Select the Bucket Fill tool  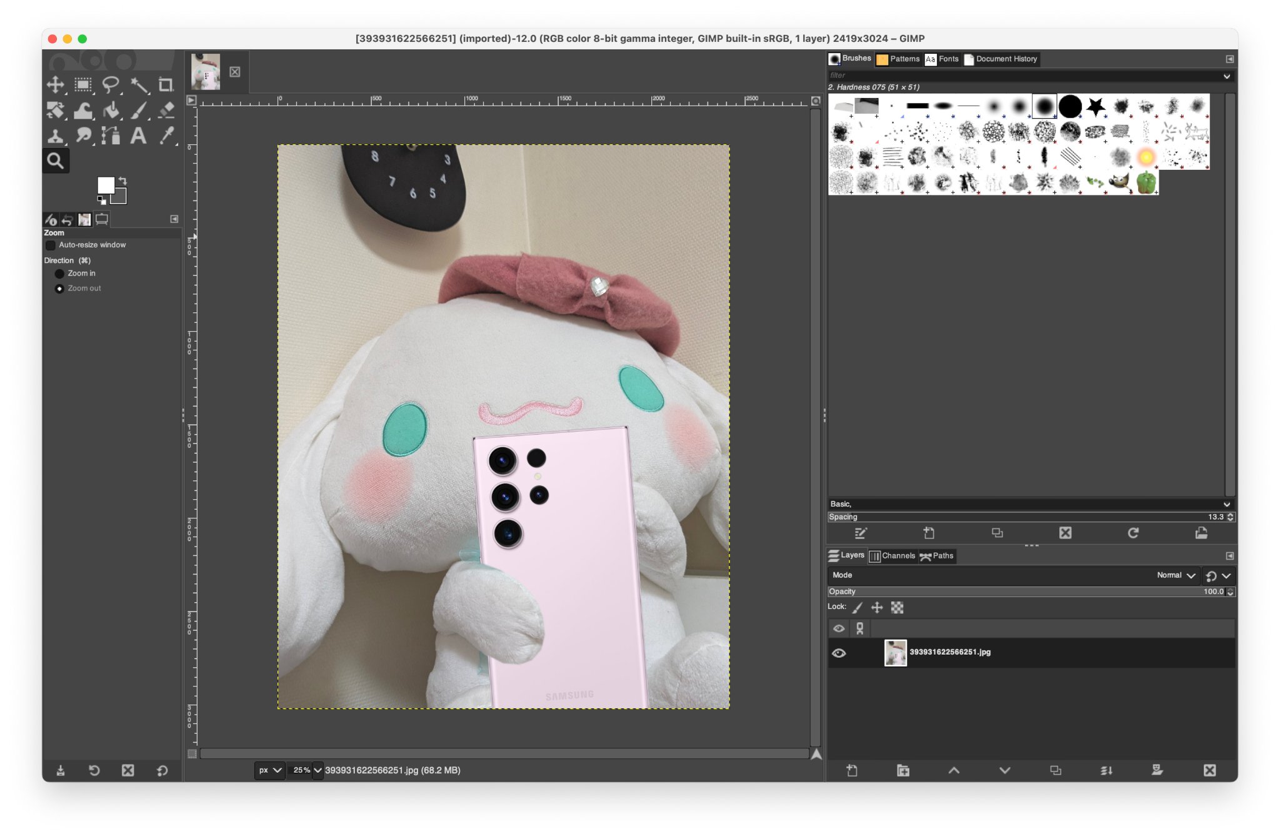[x=111, y=111]
